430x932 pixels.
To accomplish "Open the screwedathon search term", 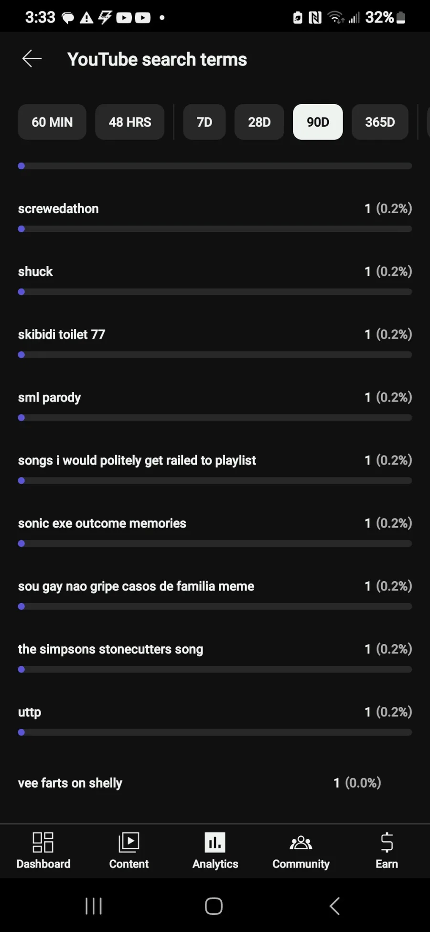I will pos(58,208).
